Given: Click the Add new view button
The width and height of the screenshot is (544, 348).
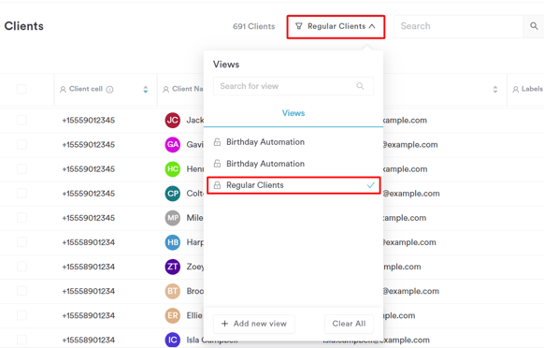Looking at the screenshot, I should [254, 324].
